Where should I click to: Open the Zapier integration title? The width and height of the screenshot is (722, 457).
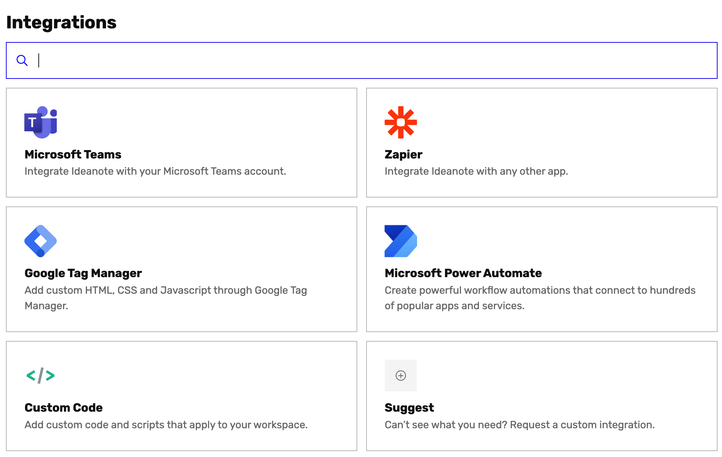403,154
